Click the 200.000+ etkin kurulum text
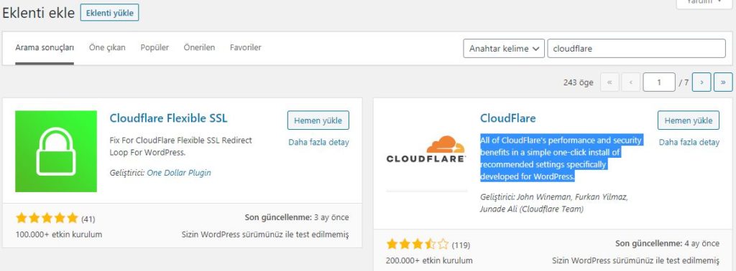Screen dimensions: 736x271 click(x=429, y=260)
